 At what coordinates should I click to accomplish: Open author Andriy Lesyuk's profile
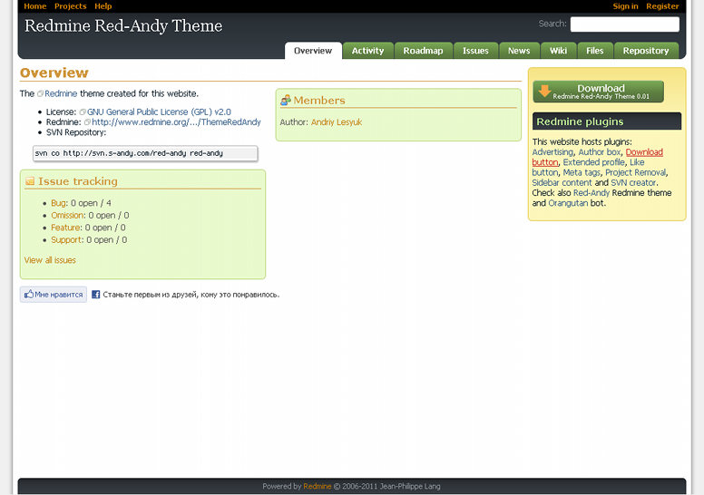point(337,121)
